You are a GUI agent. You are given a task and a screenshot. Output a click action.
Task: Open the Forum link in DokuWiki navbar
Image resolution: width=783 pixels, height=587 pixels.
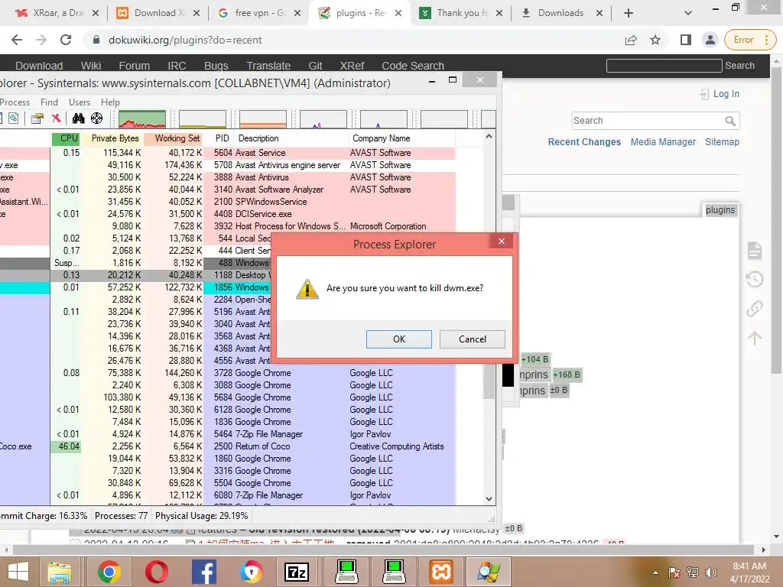134,66
